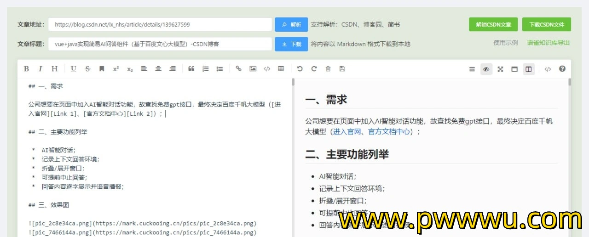Focus the article URL input field
Screen dimensions: 589x237
(160, 25)
